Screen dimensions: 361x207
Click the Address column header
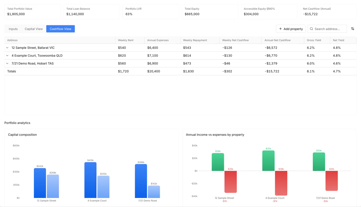[x=60, y=40]
